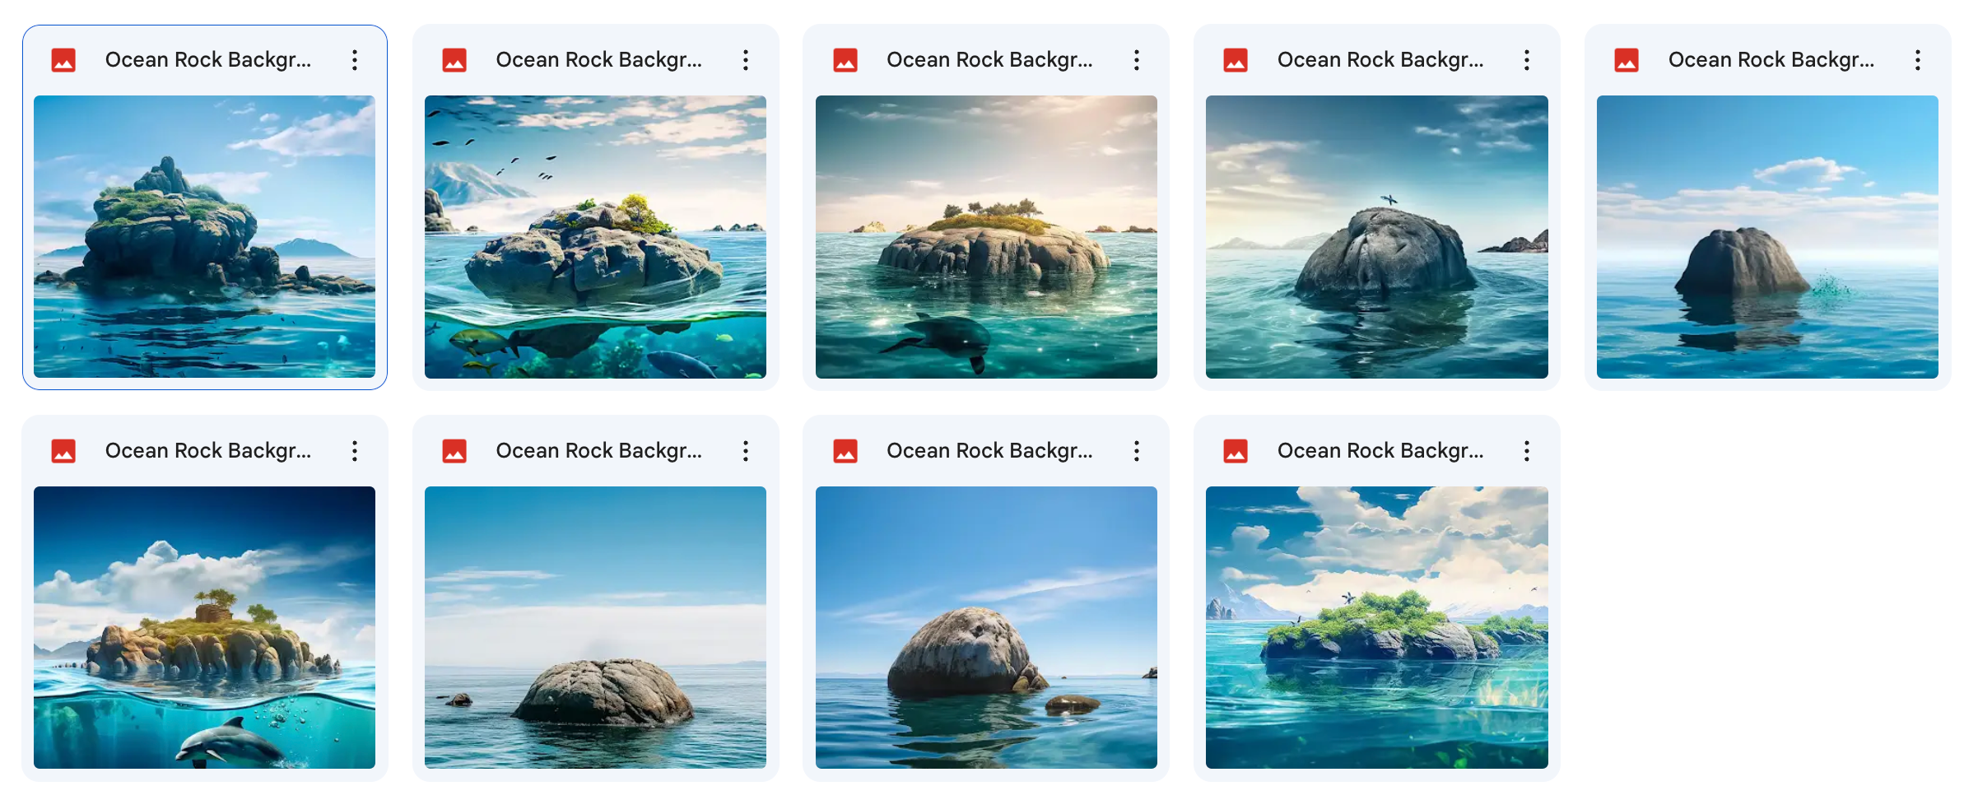1964x800 pixels.
Task: Click 'Ocean Rock Backgr...' title above sea turtle image
Action: [x=990, y=60]
